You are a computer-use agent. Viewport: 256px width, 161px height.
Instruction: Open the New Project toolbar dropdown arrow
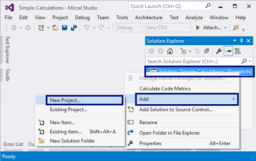48,28
